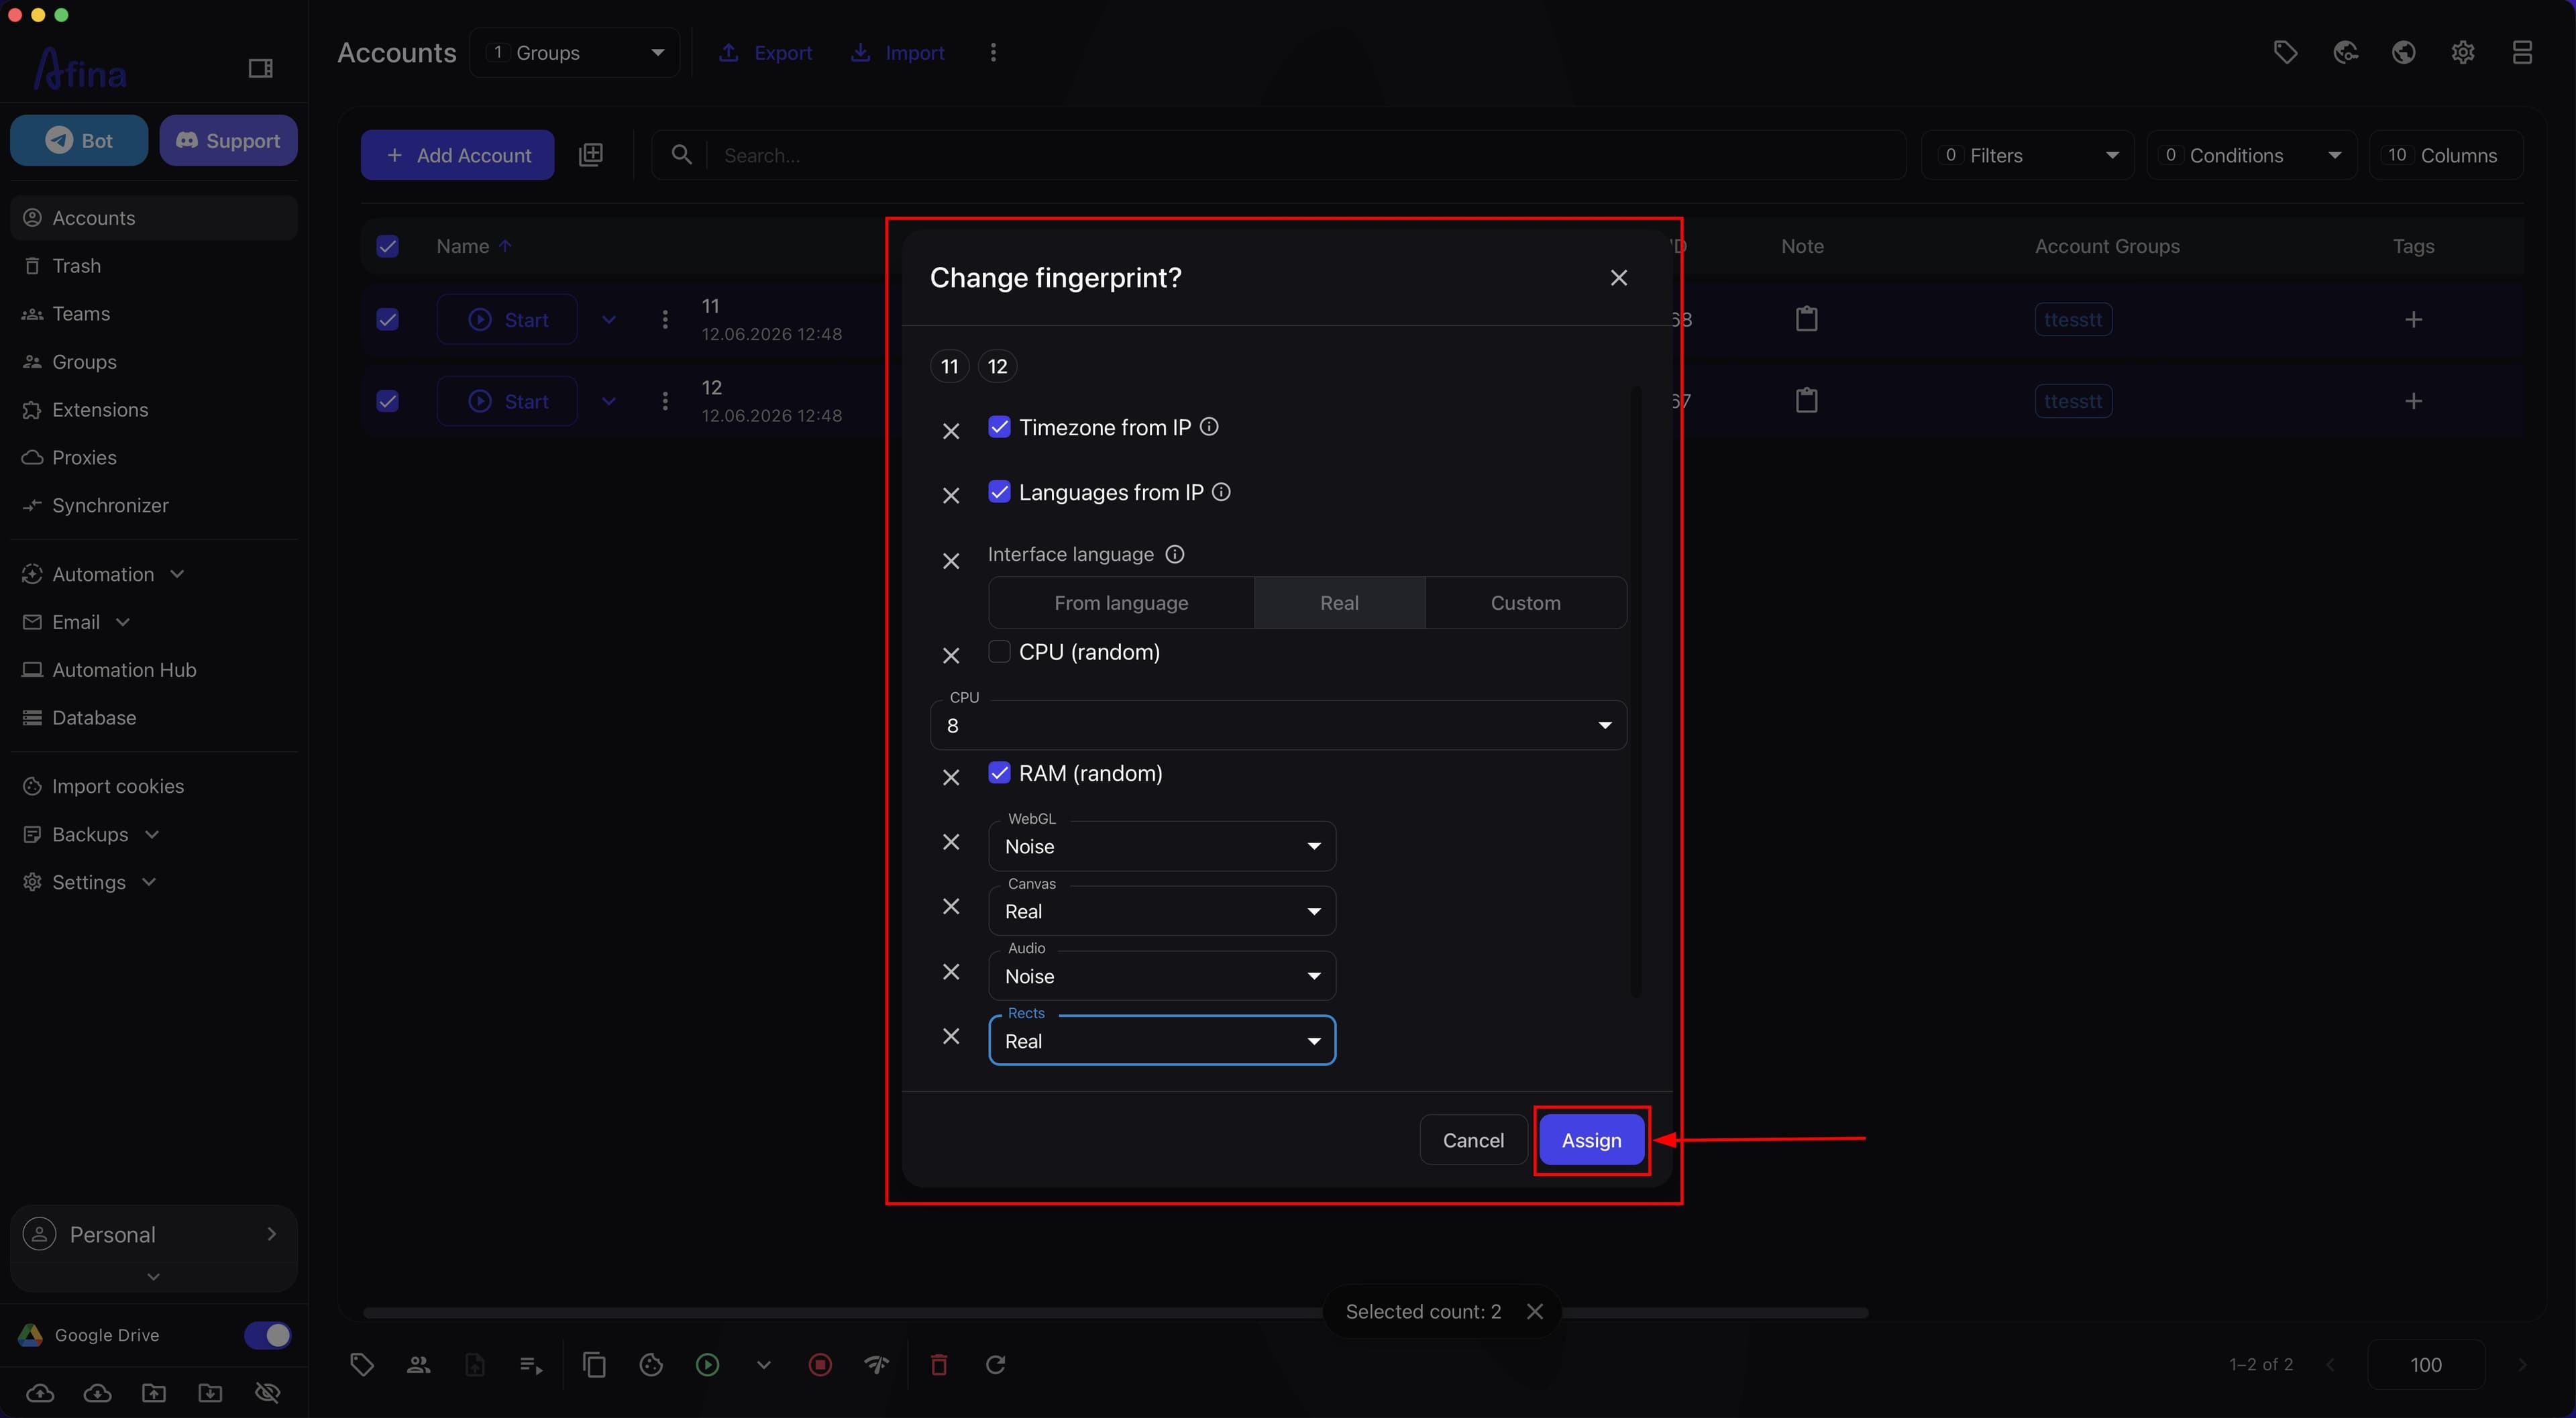The width and height of the screenshot is (2576, 1418).
Task: Click the three-dot menu for account 11
Action: point(665,319)
